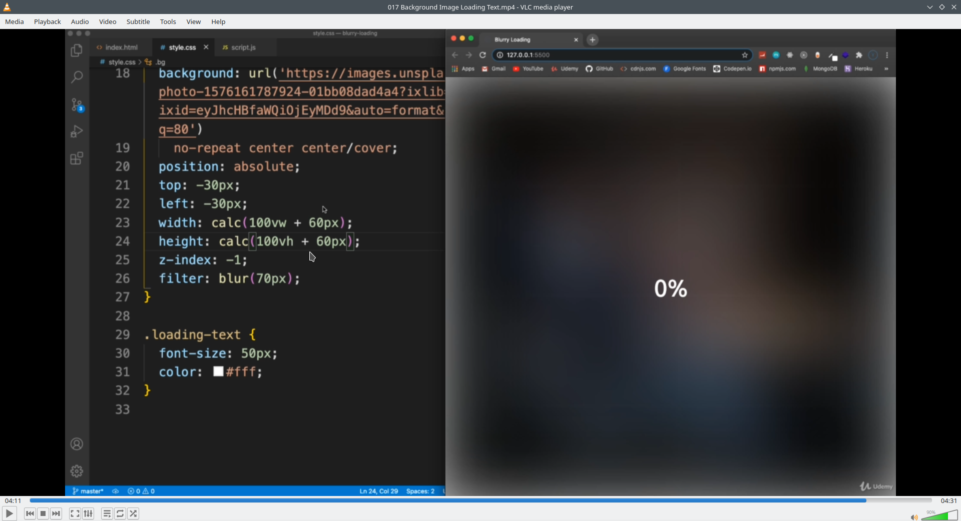Mute audio via speaker icon
The height and width of the screenshot is (521, 961).
point(914,517)
